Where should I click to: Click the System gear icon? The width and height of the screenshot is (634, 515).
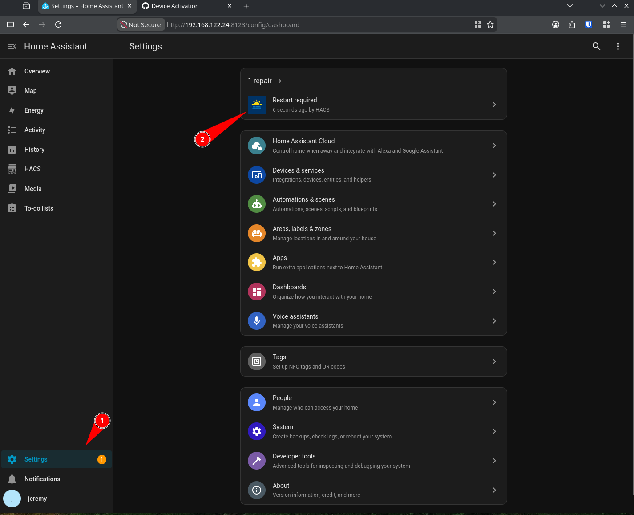tap(257, 431)
